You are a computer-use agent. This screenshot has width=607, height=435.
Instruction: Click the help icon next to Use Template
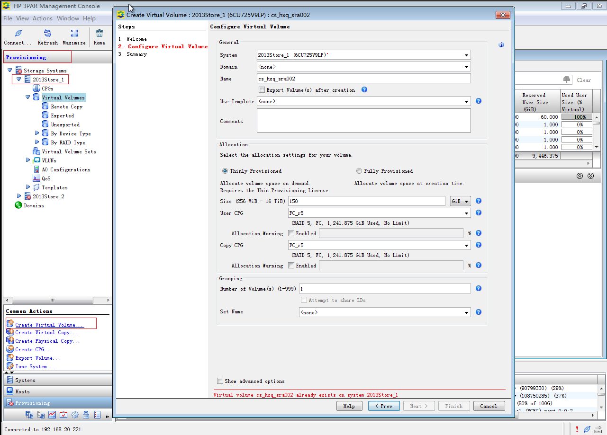coord(478,100)
